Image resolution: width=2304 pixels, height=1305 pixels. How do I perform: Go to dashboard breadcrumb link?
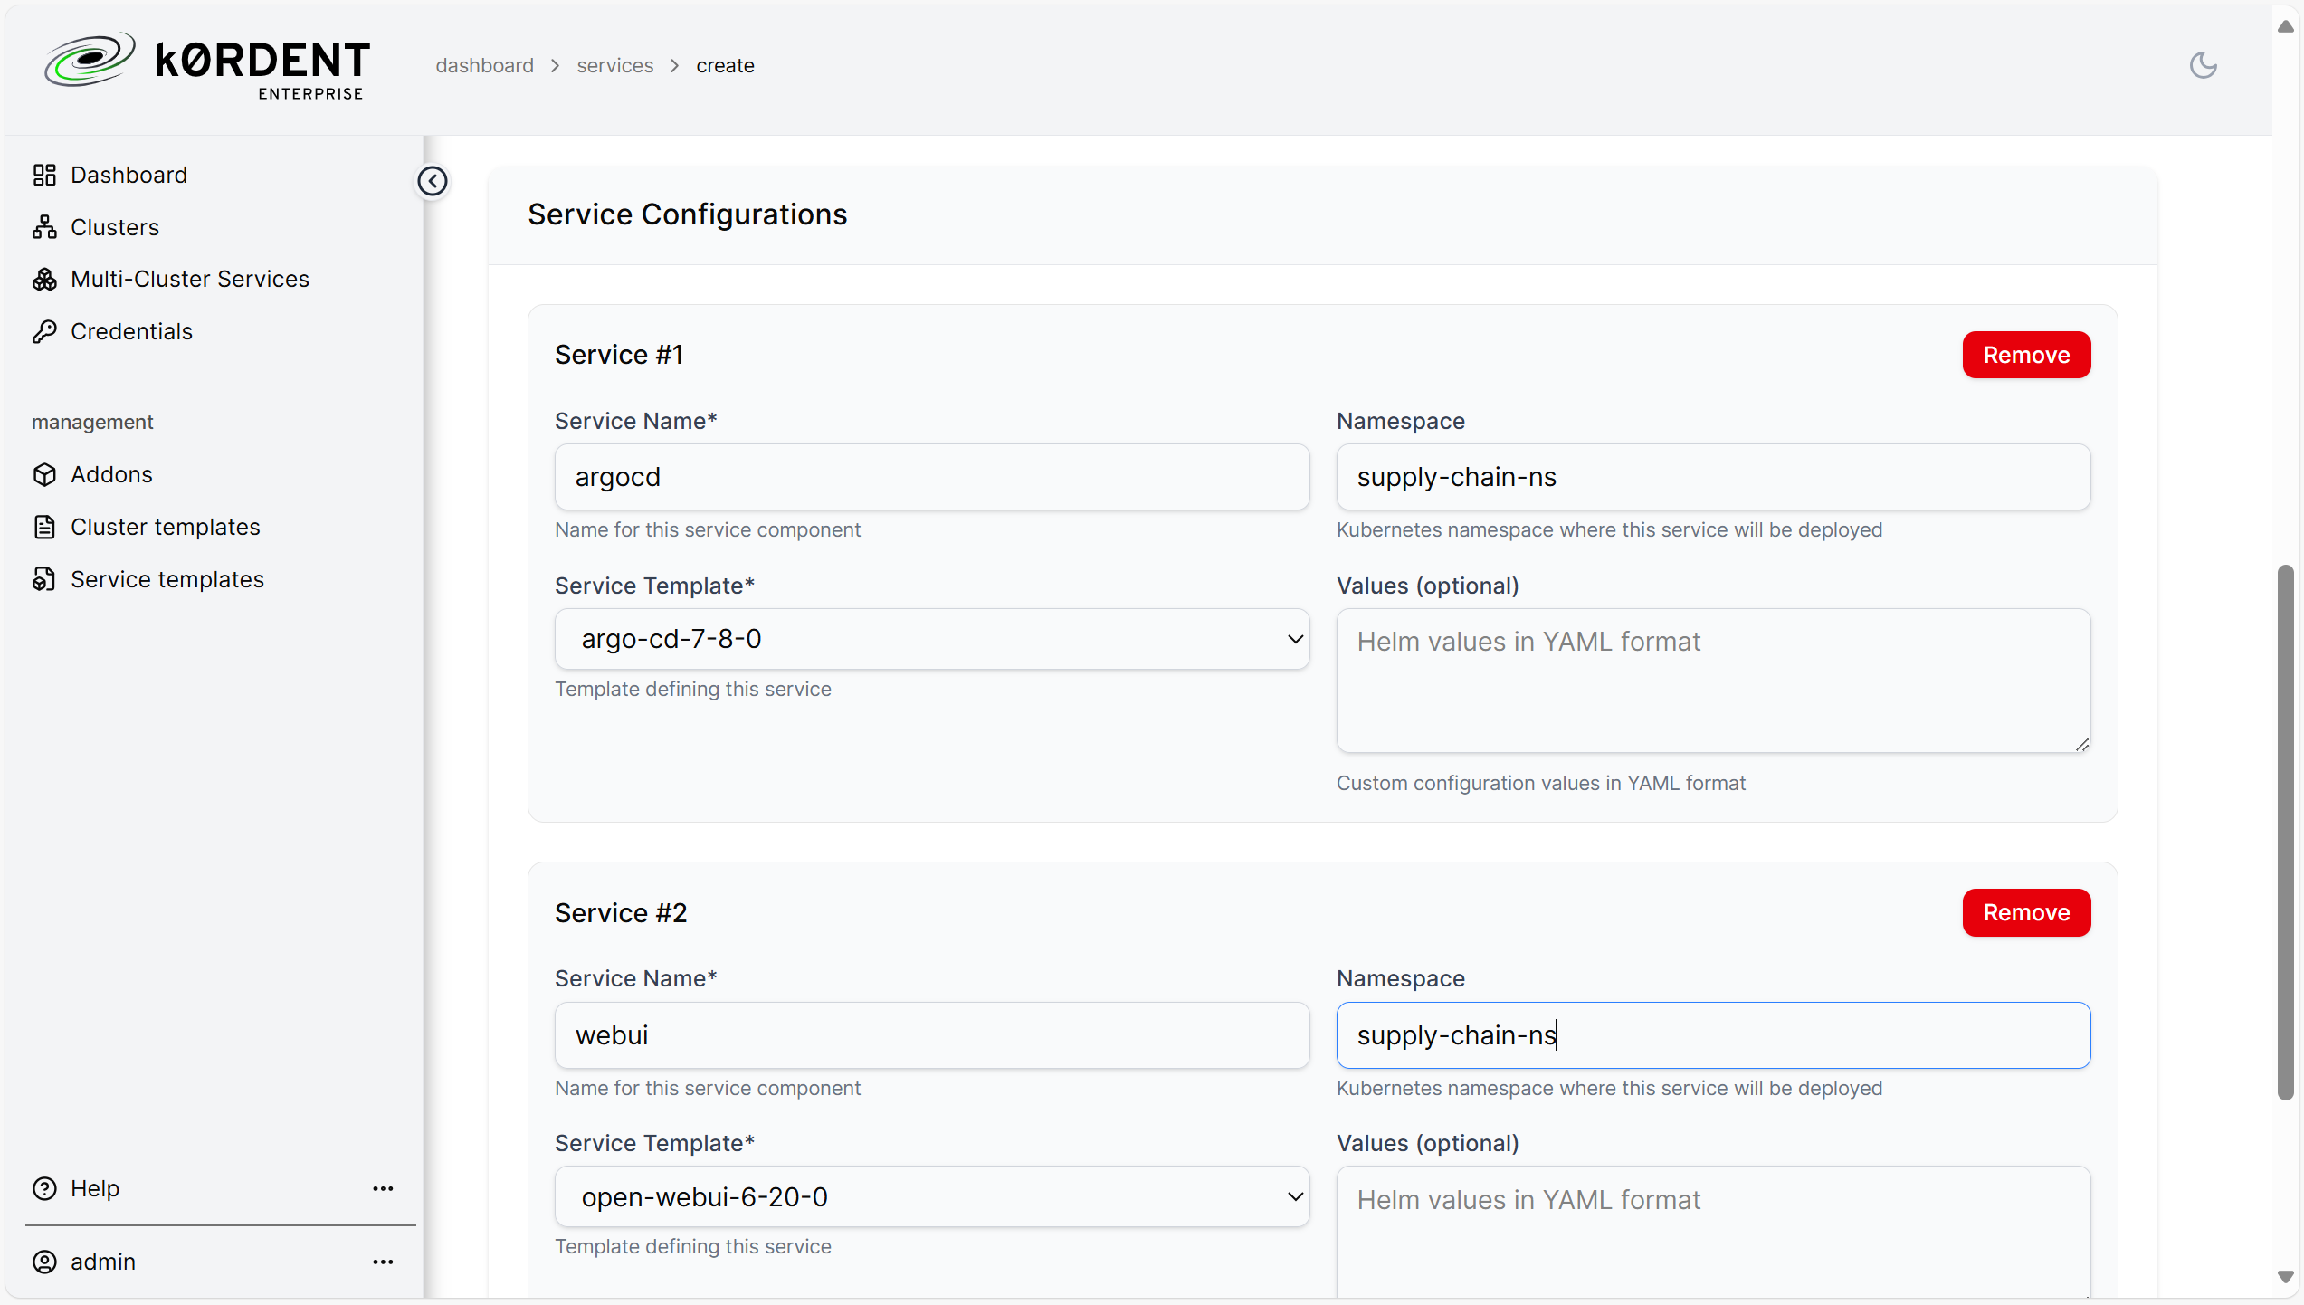(484, 65)
